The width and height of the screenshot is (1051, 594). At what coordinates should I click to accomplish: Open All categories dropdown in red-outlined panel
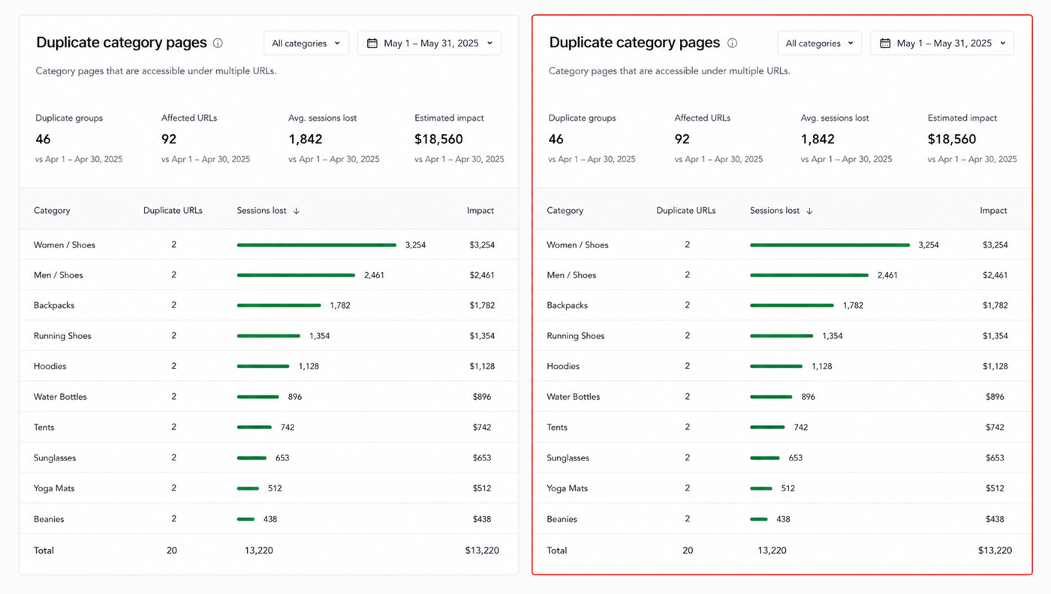tap(819, 43)
